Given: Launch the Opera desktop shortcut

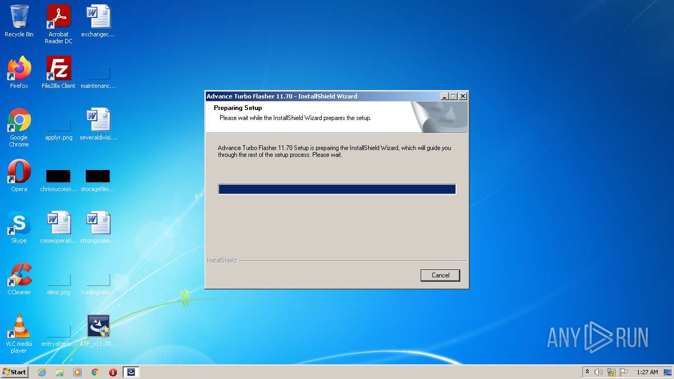Looking at the screenshot, I should [x=19, y=176].
